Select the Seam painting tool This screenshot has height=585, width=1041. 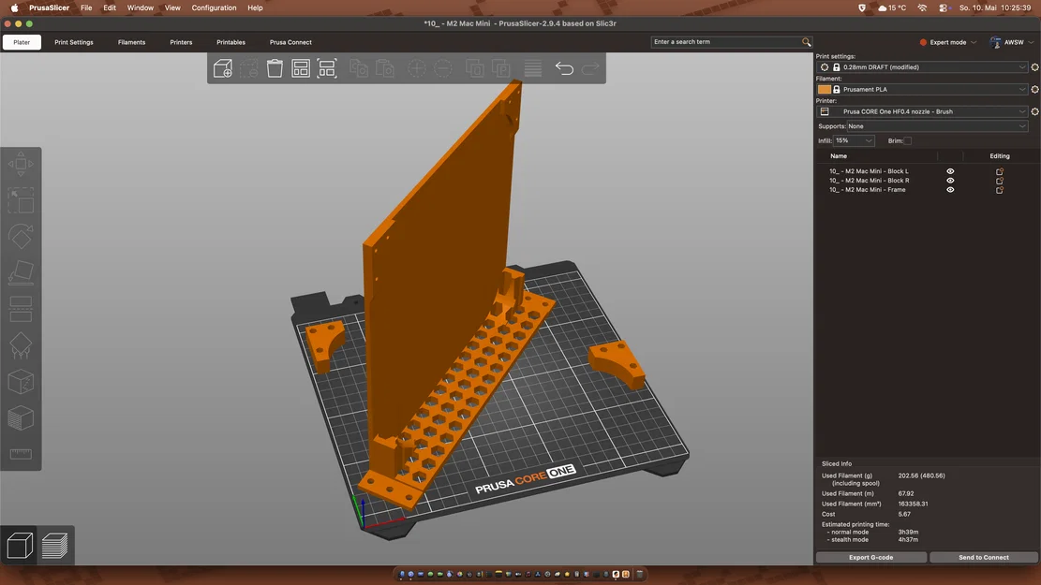click(21, 382)
